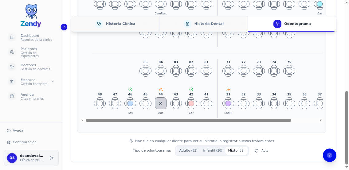349x170 pixels.
Task: Click the Aus label under tooth 44
Action: (x=161, y=113)
